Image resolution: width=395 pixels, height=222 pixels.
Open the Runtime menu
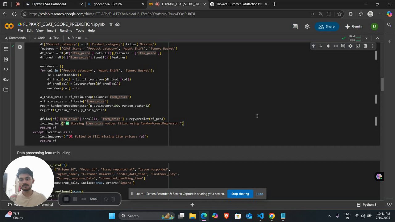(x=66, y=31)
